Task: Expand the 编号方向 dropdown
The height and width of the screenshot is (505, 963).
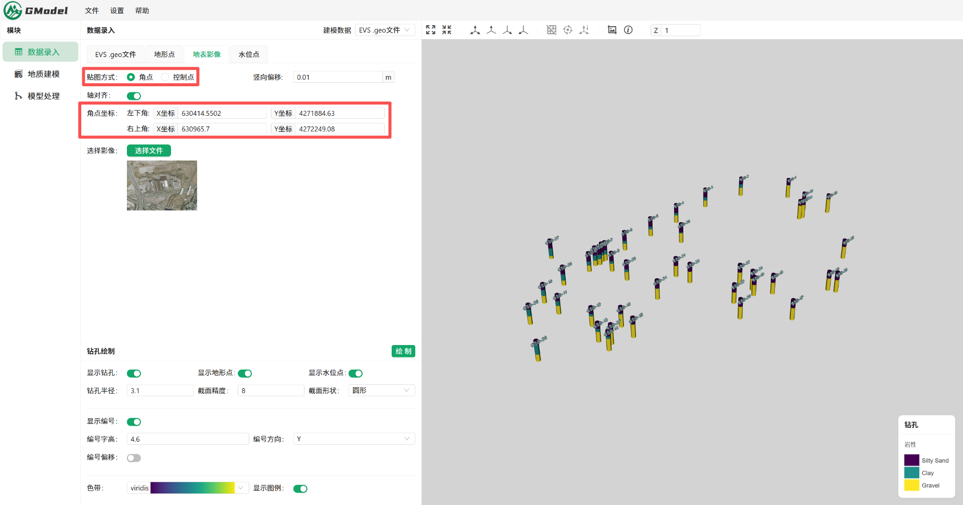Action: 354,439
